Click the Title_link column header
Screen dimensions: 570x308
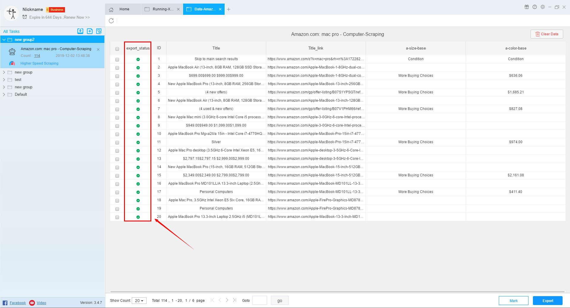pyautogui.click(x=316, y=48)
